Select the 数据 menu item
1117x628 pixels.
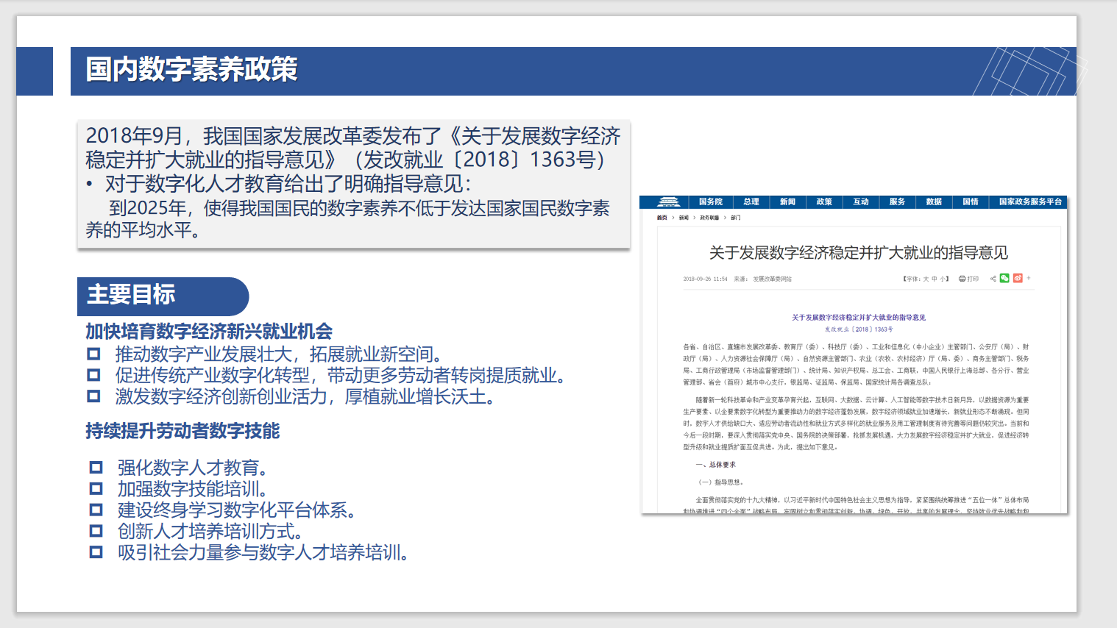coord(934,201)
